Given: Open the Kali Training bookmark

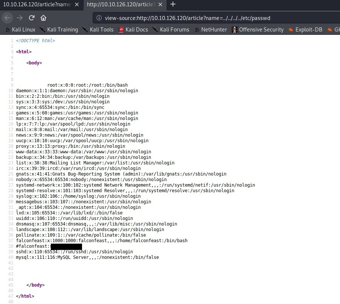Looking at the screenshot, I should (x=59, y=30).
